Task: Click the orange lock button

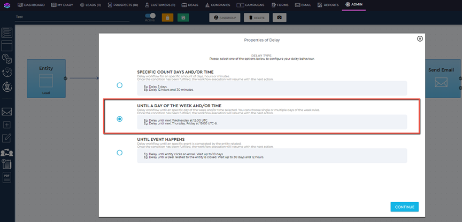Action: 168,18
